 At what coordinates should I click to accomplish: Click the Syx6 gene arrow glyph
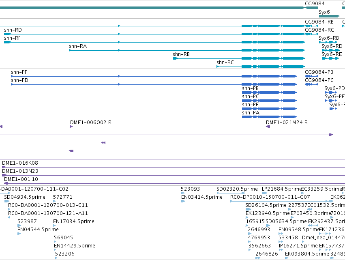(329, 16)
